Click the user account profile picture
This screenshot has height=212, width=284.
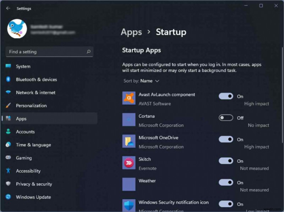point(17,29)
